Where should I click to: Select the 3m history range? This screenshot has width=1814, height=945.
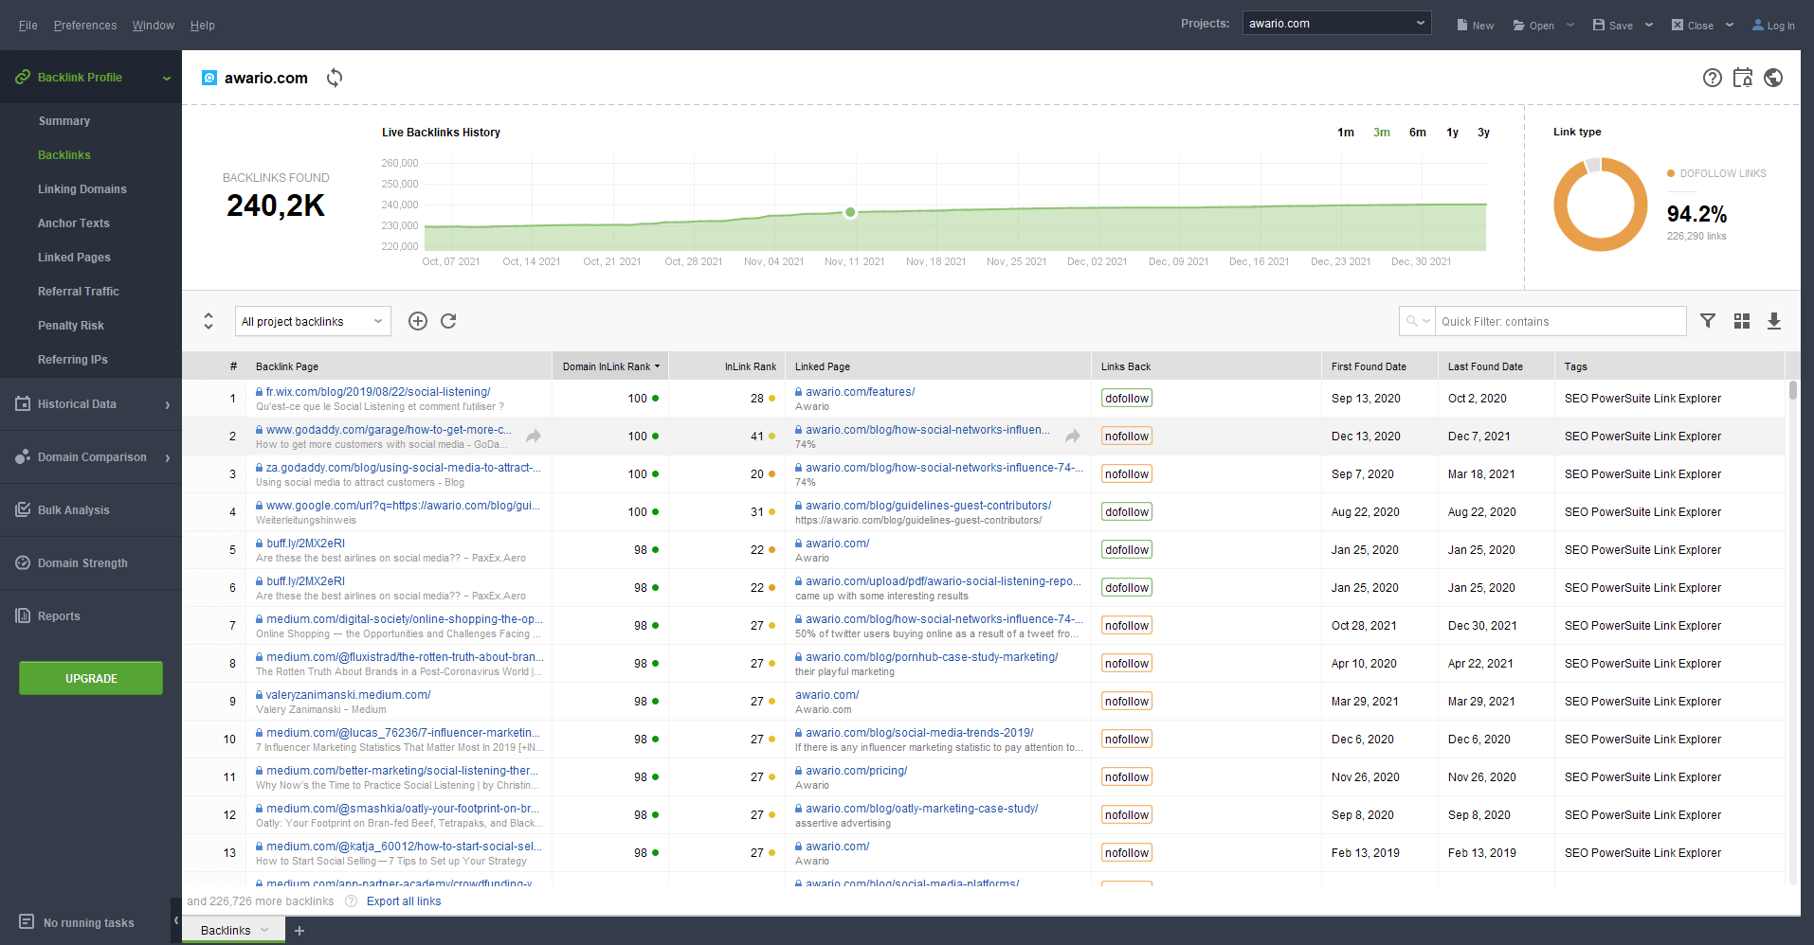(1382, 133)
